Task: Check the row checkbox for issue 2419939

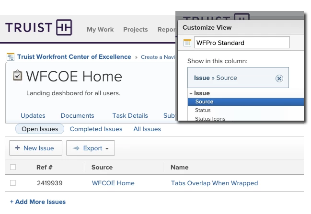Action: point(13,183)
